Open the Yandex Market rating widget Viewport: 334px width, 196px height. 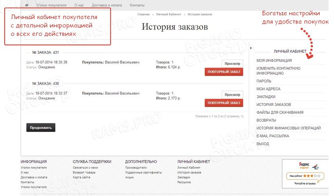pos(305,172)
